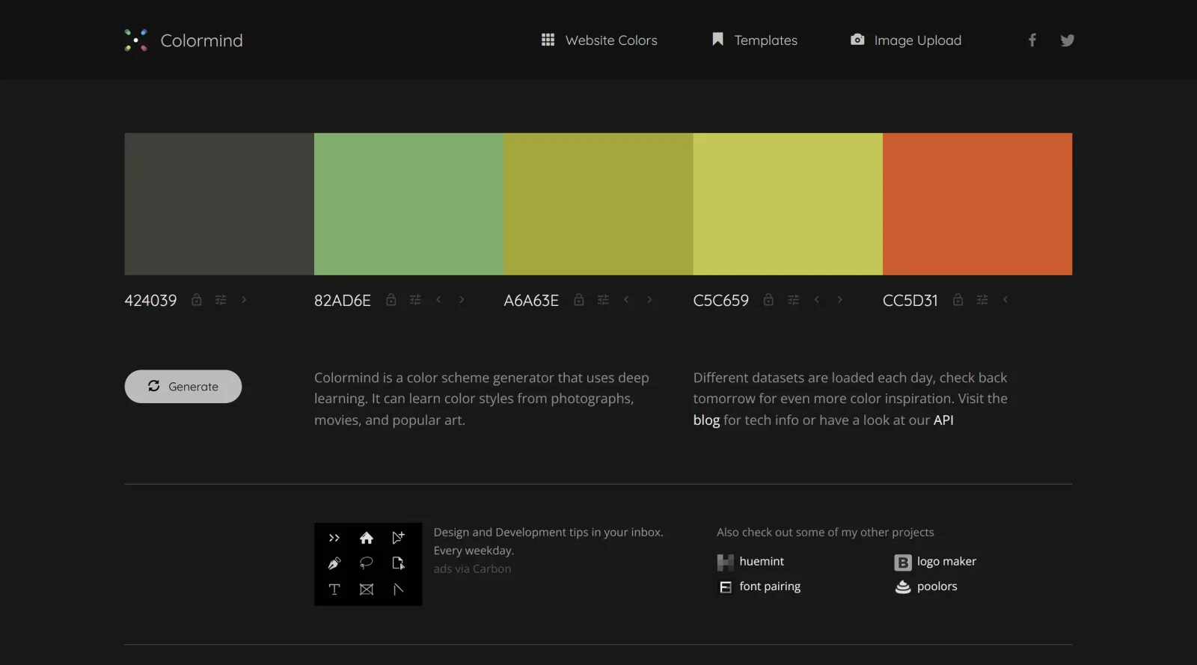Open the logo maker project link

[x=935, y=562]
